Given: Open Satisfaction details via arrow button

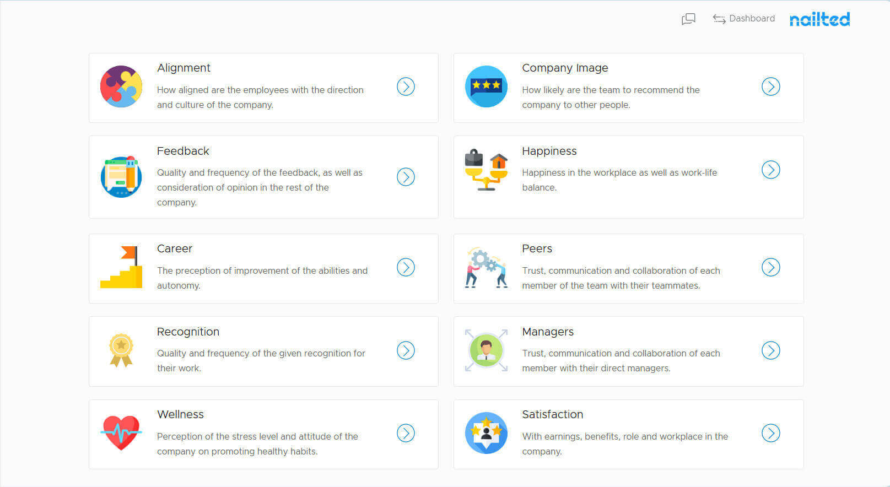Looking at the screenshot, I should click(x=770, y=433).
